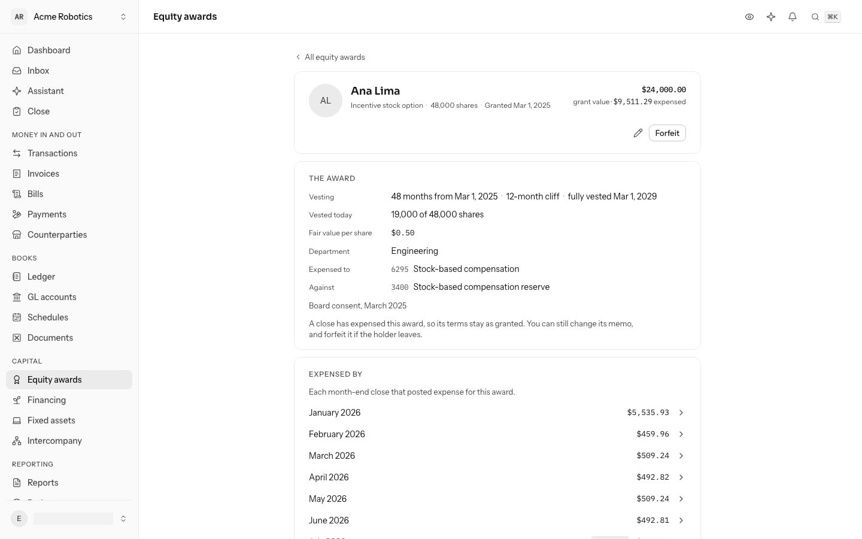Expand the June 2026 close row chevron
This screenshot has width=862, height=539.
pyautogui.click(x=681, y=520)
